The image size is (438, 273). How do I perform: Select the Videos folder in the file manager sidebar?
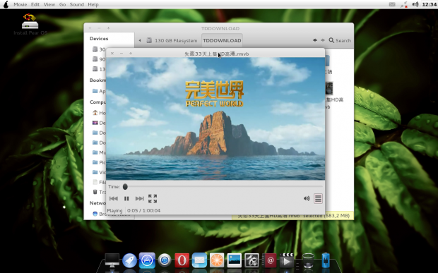[x=99, y=172]
